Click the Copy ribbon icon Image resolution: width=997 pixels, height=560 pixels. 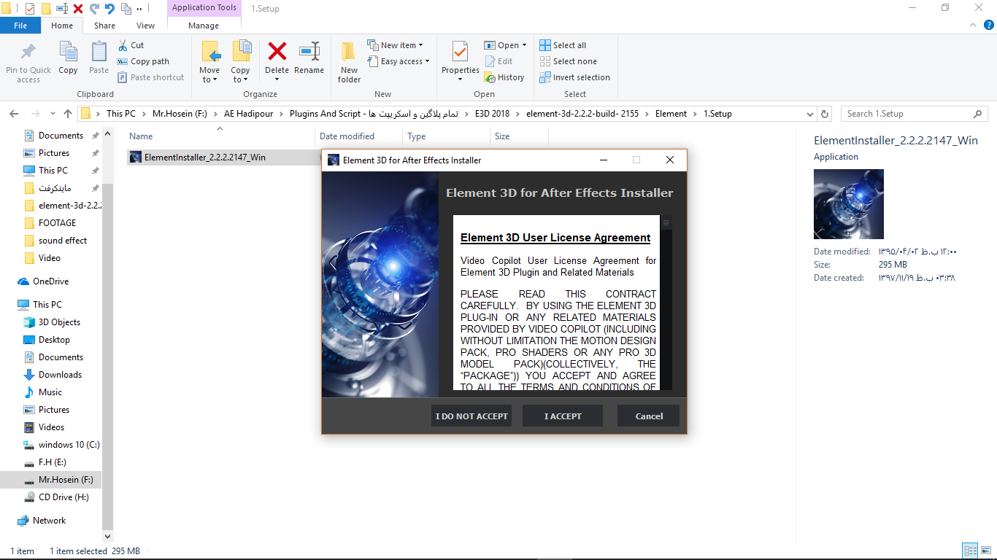click(68, 52)
